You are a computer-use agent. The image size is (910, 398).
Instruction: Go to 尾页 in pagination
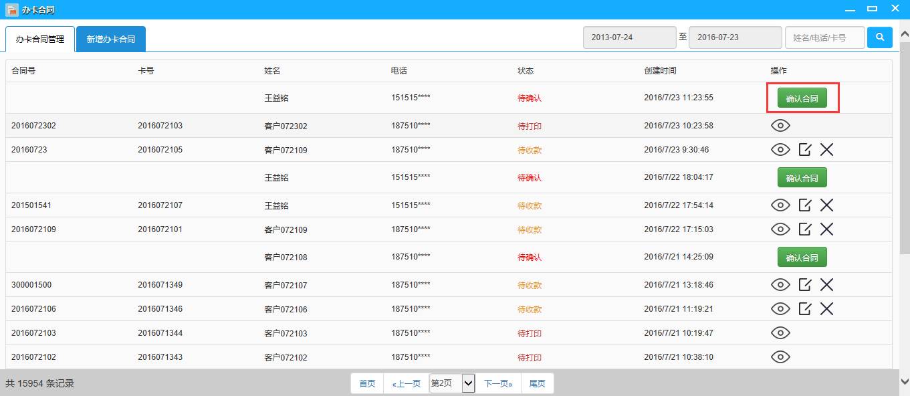(x=537, y=383)
